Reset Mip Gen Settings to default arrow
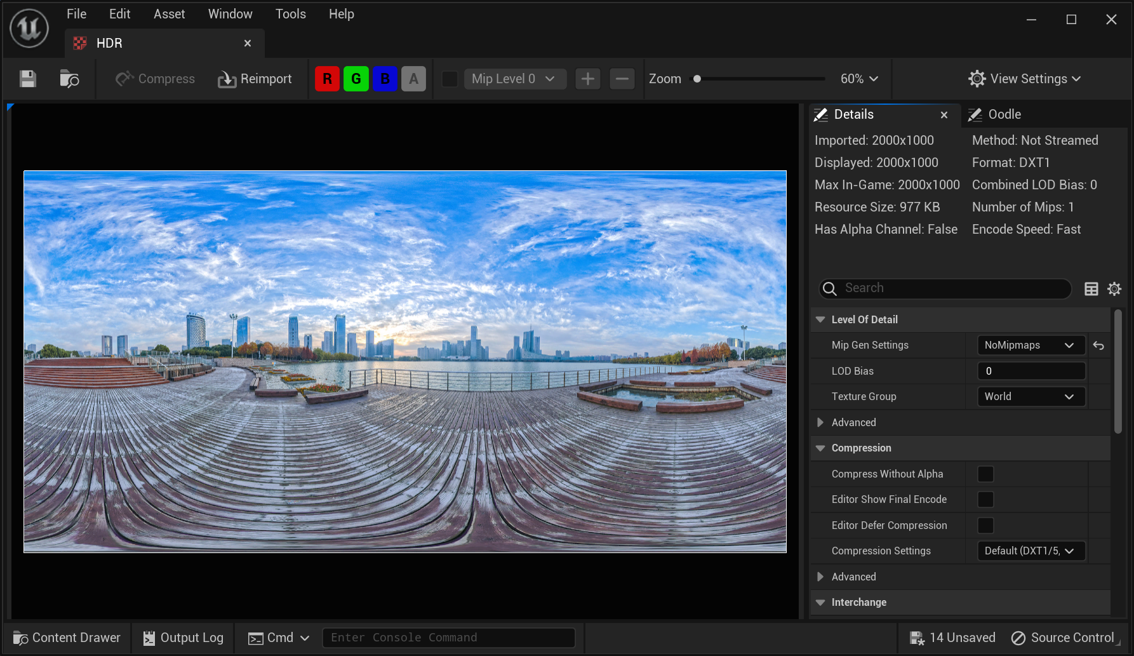 point(1098,345)
